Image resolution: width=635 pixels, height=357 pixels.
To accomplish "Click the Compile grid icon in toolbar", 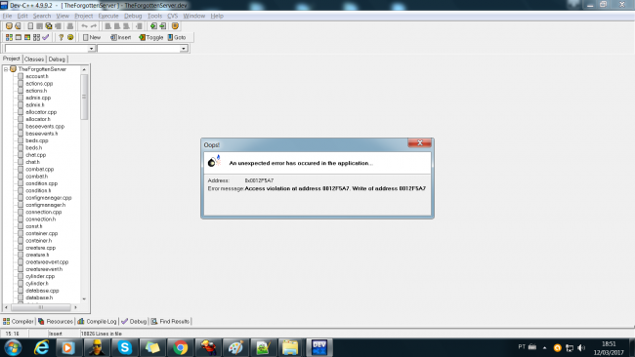I will click(9, 37).
